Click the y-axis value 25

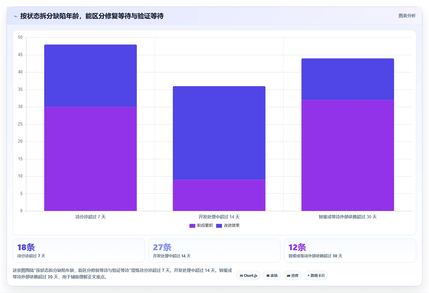tap(20, 124)
